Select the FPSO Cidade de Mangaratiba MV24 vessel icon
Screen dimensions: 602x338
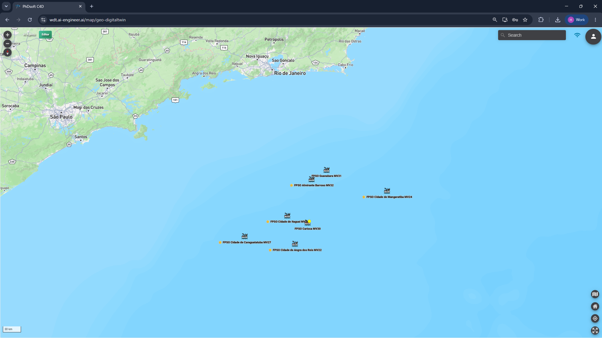[387, 191]
